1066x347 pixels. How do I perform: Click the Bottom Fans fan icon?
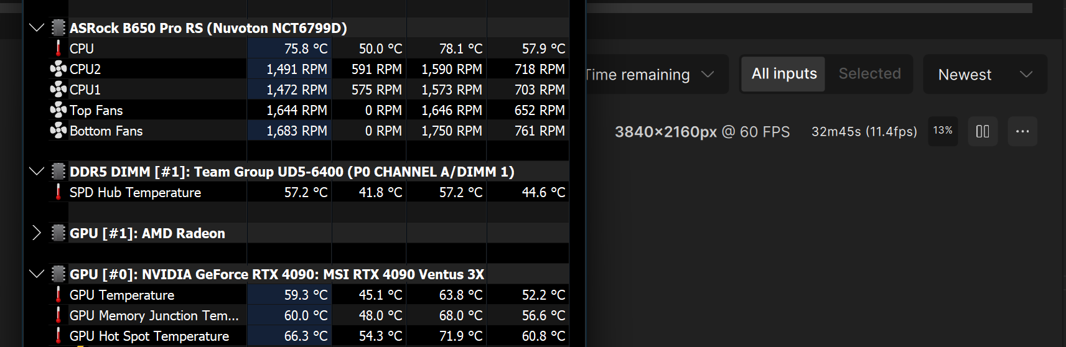coord(58,131)
